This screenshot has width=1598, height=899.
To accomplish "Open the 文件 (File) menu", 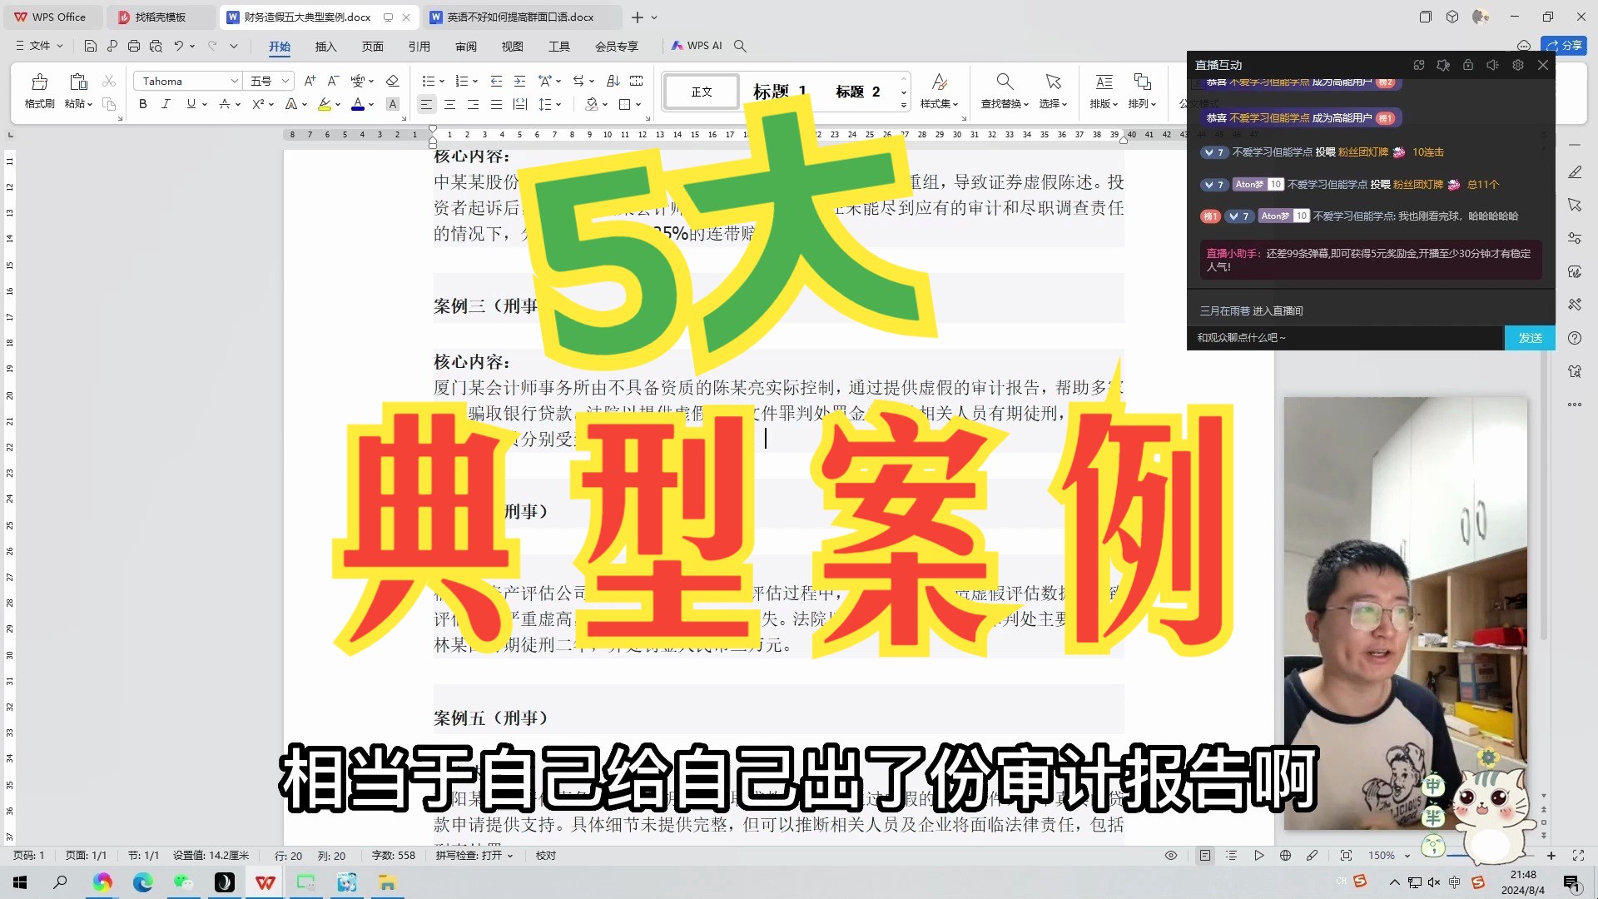I will click(39, 46).
